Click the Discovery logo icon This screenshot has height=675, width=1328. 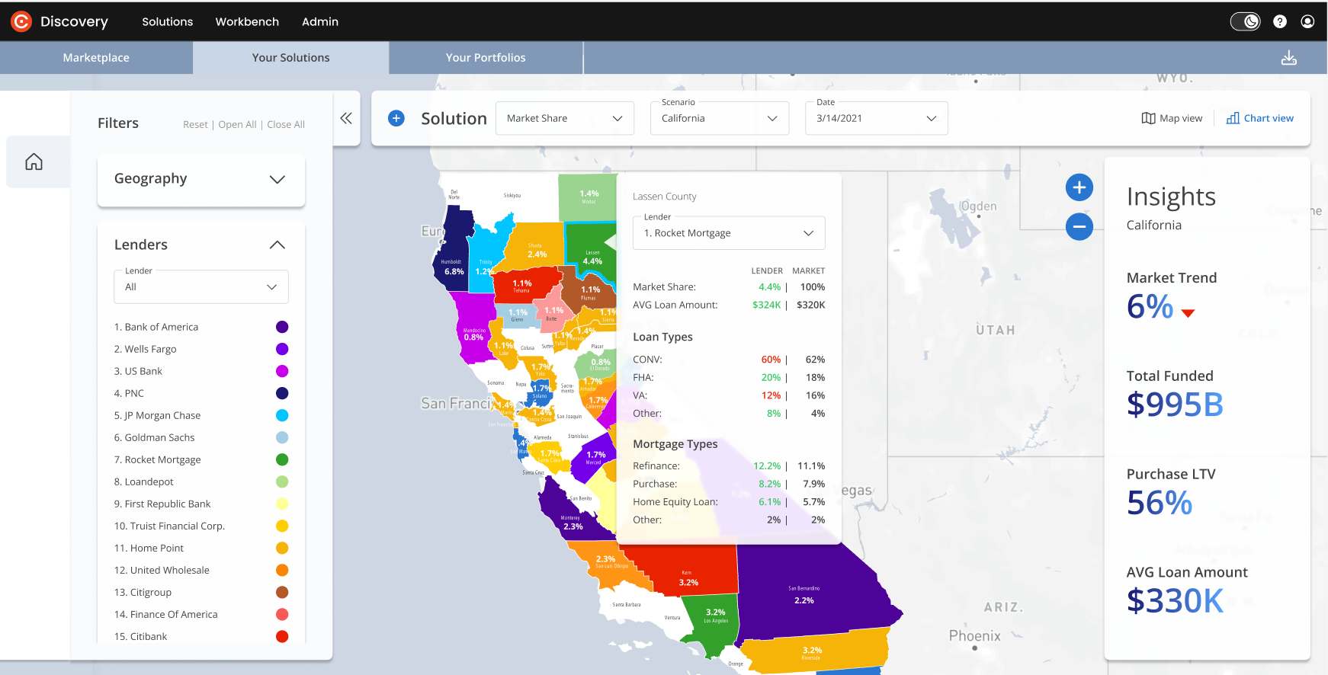tap(21, 21)
